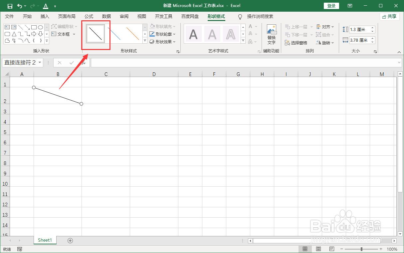Select the horizontal text box shape
Viewport: 404px width, 253px height.
click(7, 27)
